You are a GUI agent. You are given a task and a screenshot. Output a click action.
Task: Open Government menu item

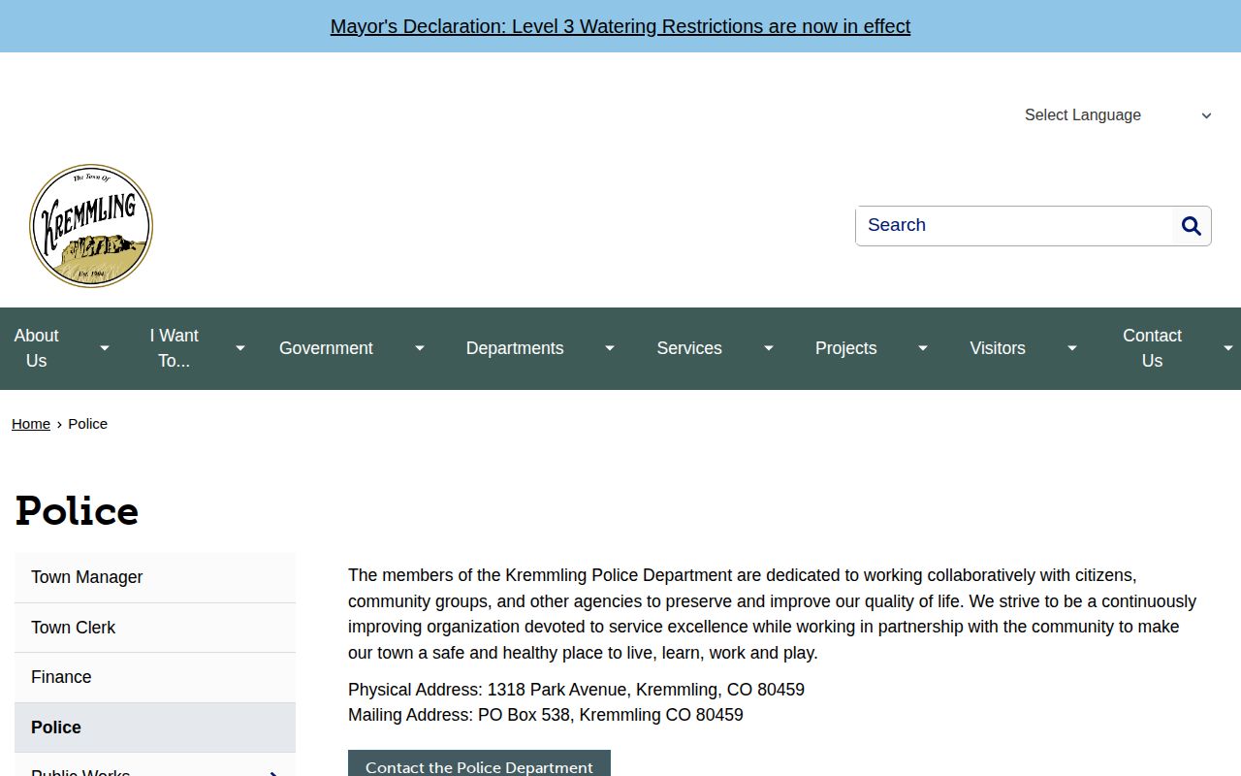[x=326, y=348]
